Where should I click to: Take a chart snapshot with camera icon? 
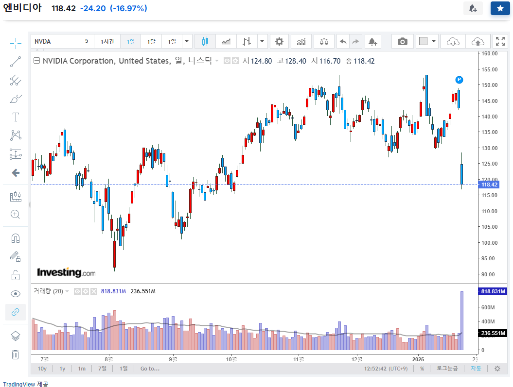click(x=403, y=41)
